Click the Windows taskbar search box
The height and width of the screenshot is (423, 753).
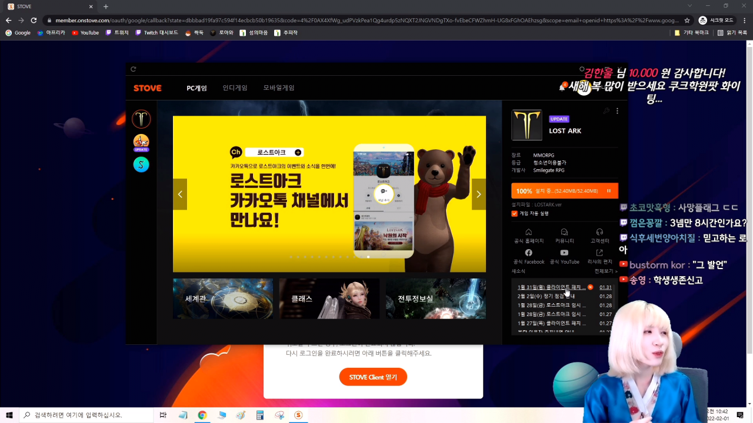coord(86,415)
